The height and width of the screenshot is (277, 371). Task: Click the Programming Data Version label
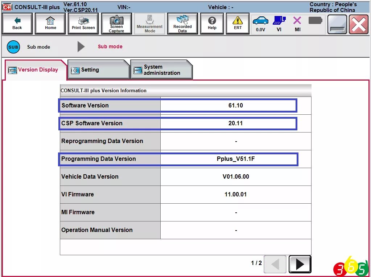point(98,159)
